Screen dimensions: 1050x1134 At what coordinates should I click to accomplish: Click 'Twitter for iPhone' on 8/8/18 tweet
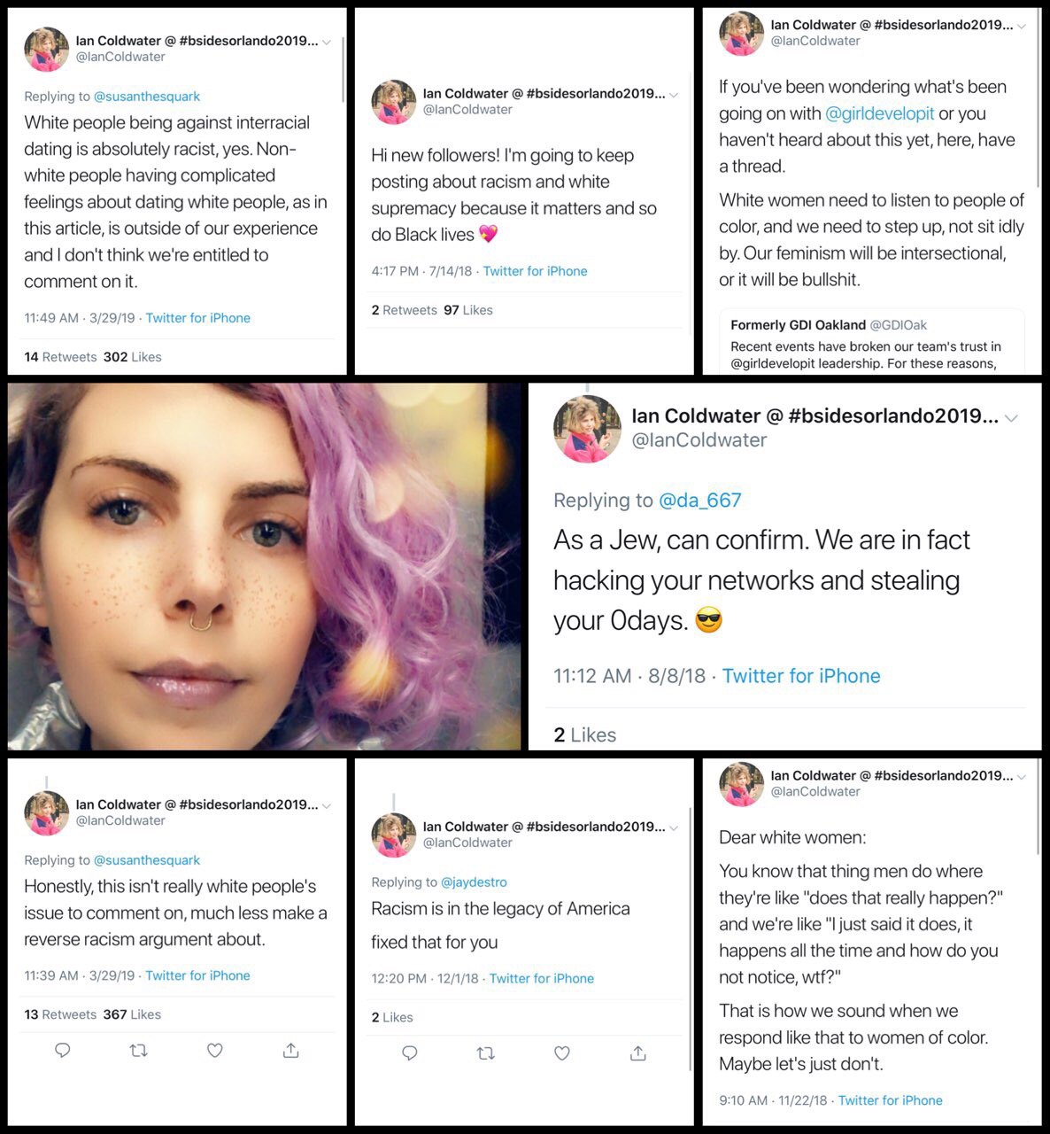[x=801, y=676]
